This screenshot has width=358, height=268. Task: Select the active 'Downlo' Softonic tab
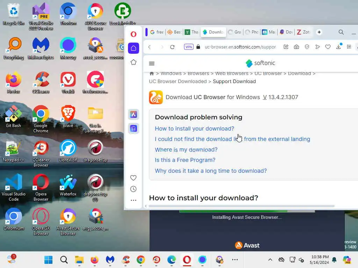point(213,32)
